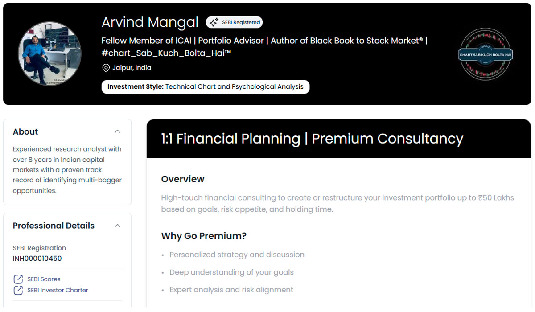Click the Why Go Premium? heading

coord(204,236)
